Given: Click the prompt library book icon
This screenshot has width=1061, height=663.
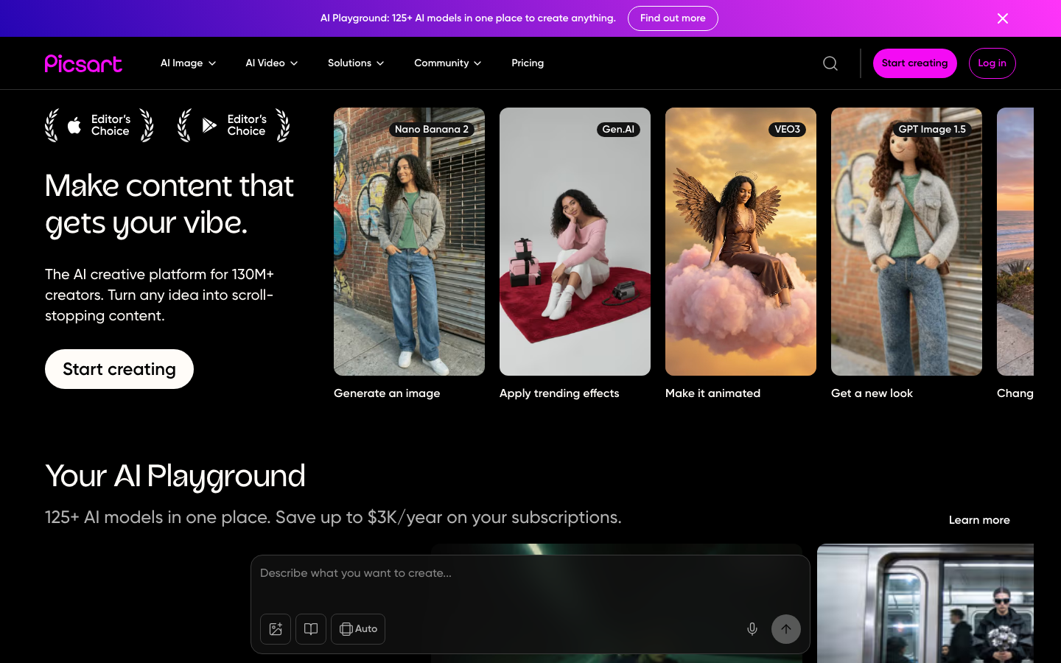Looking at the screenshot, I should coord(311,629).
